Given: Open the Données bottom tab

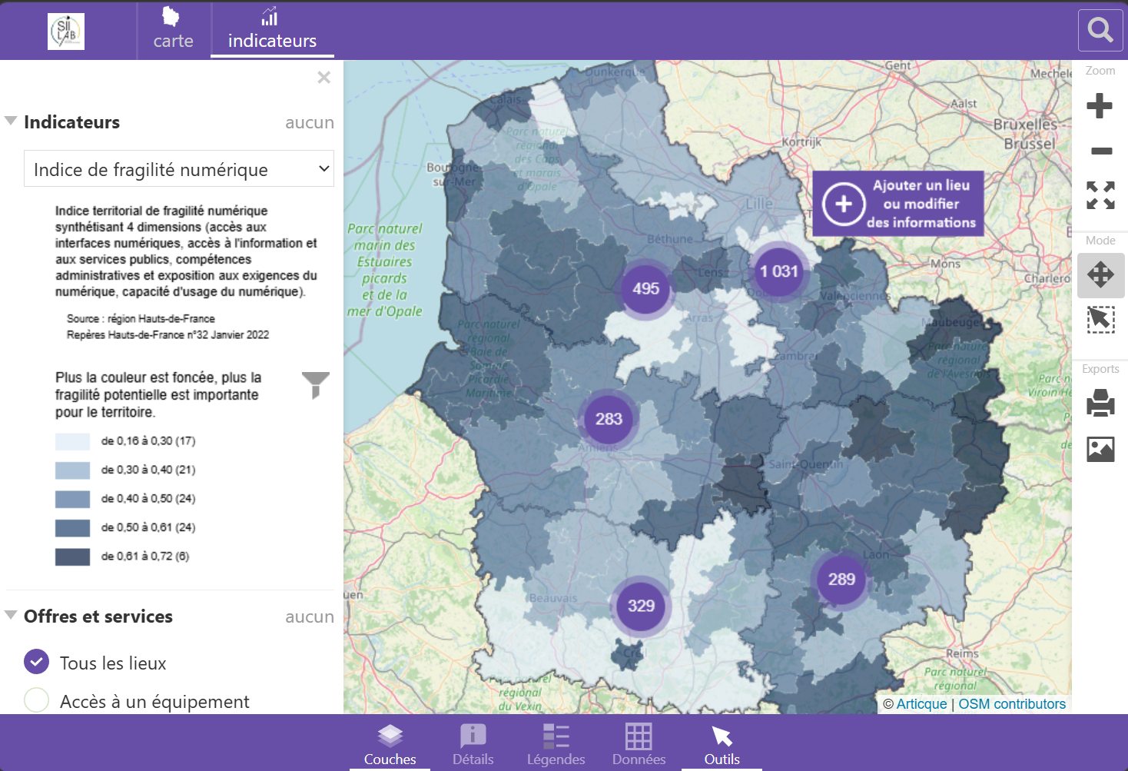Looking at the screenshot, I should pyautogui.click(x=639, y=744).
